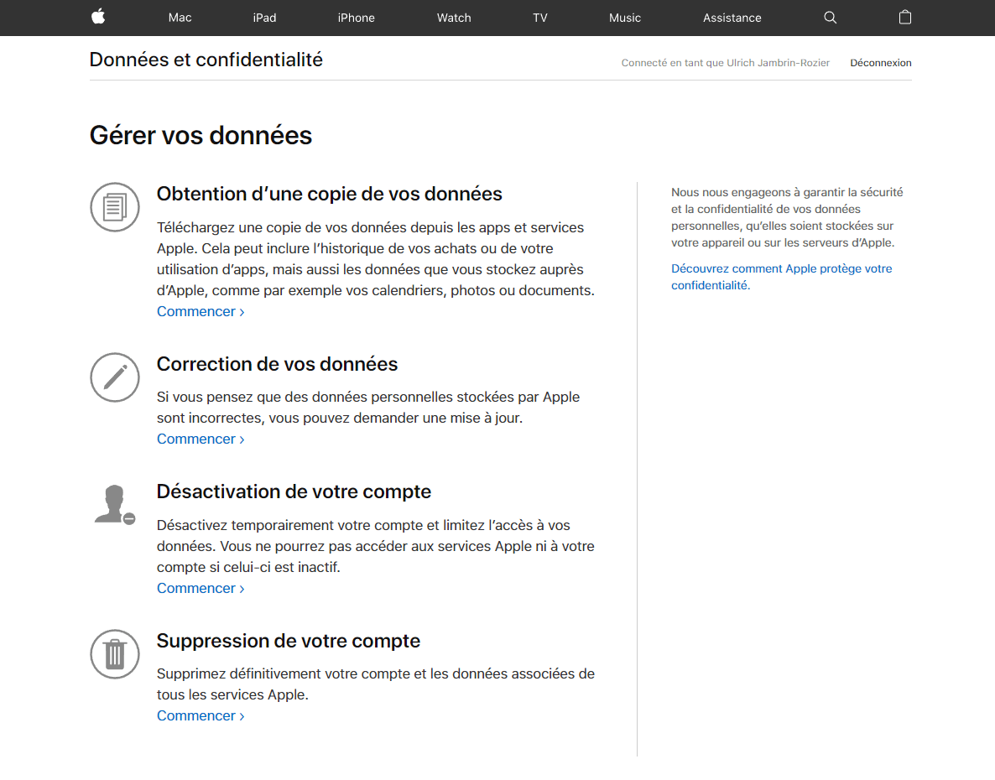Open the TV navigation item
995x780 pixels.
click(x=540, y=18)
